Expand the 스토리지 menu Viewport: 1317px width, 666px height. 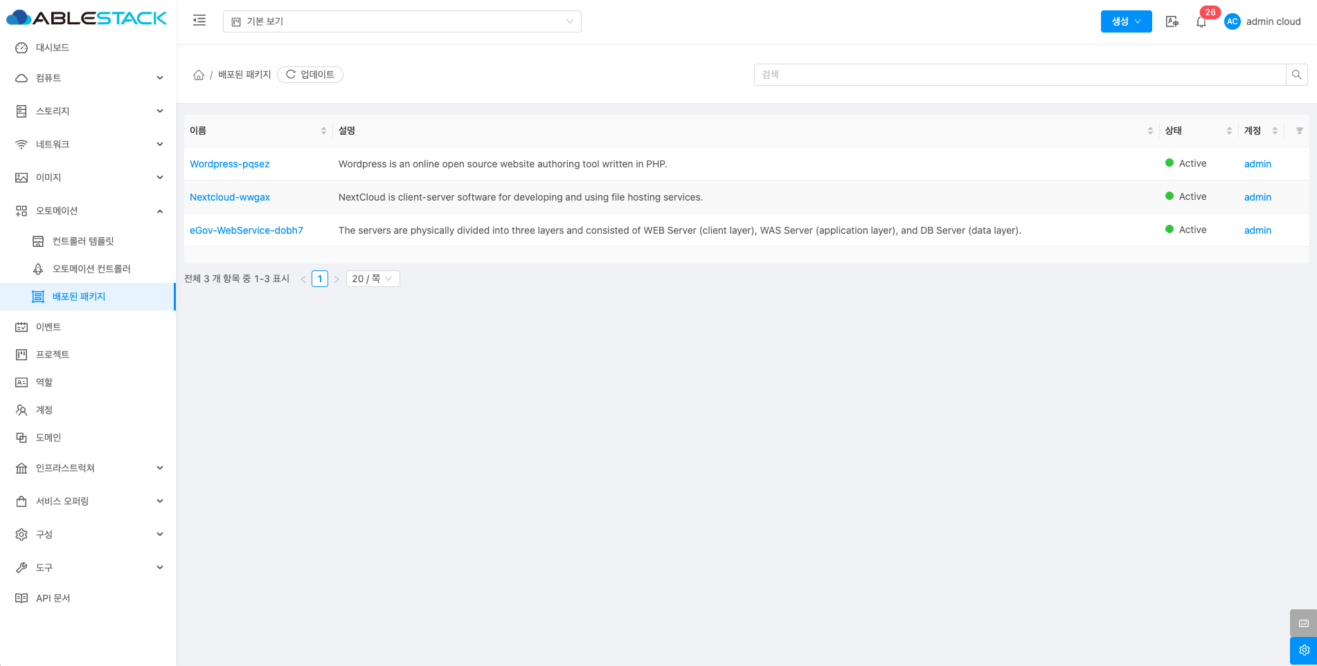(x=88, y=111)
